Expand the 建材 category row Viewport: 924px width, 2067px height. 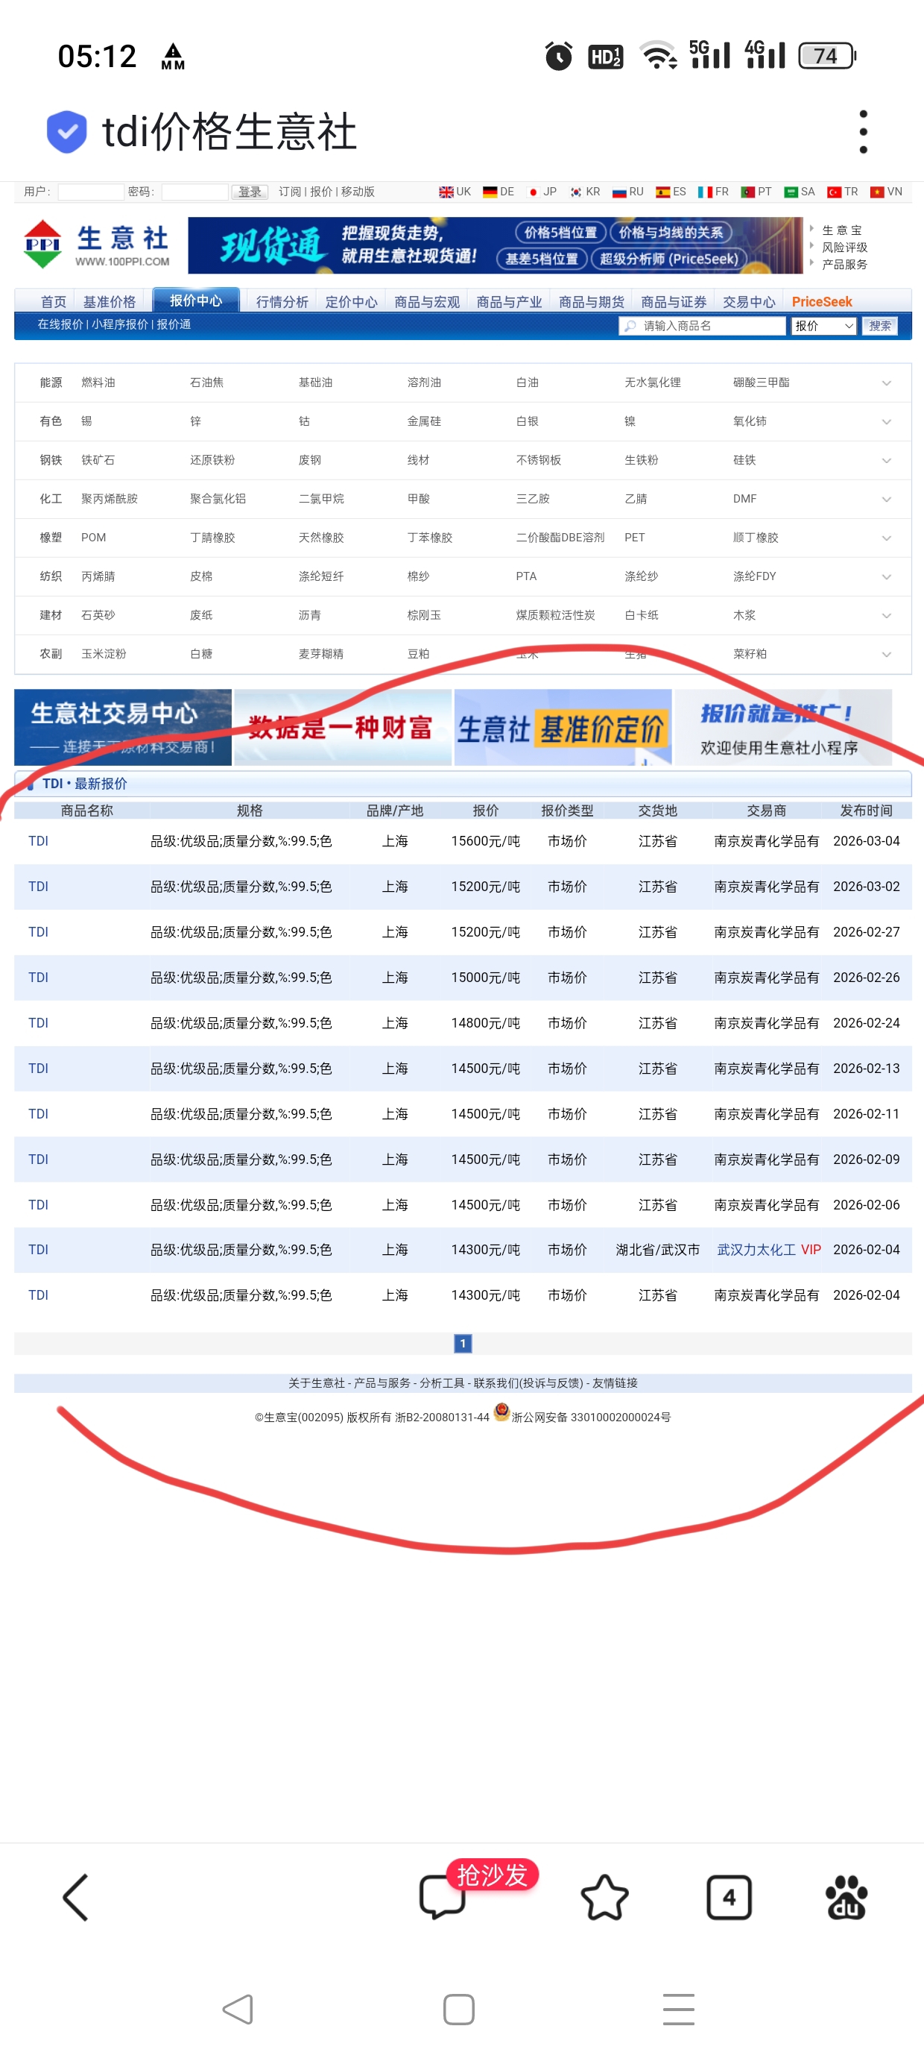point(886,615)
